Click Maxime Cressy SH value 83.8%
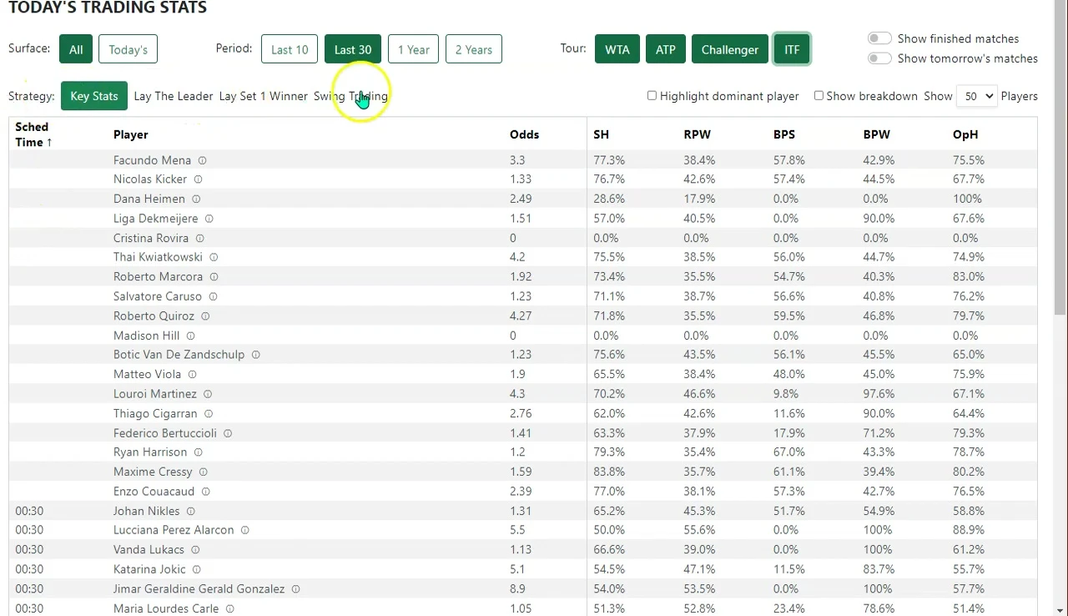 (609, 472)
